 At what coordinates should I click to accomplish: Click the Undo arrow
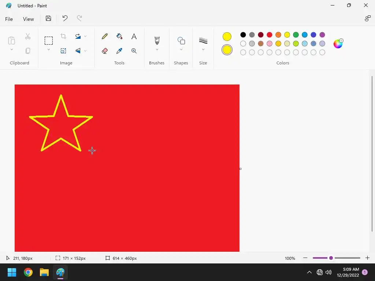click(x=65, y=18)
